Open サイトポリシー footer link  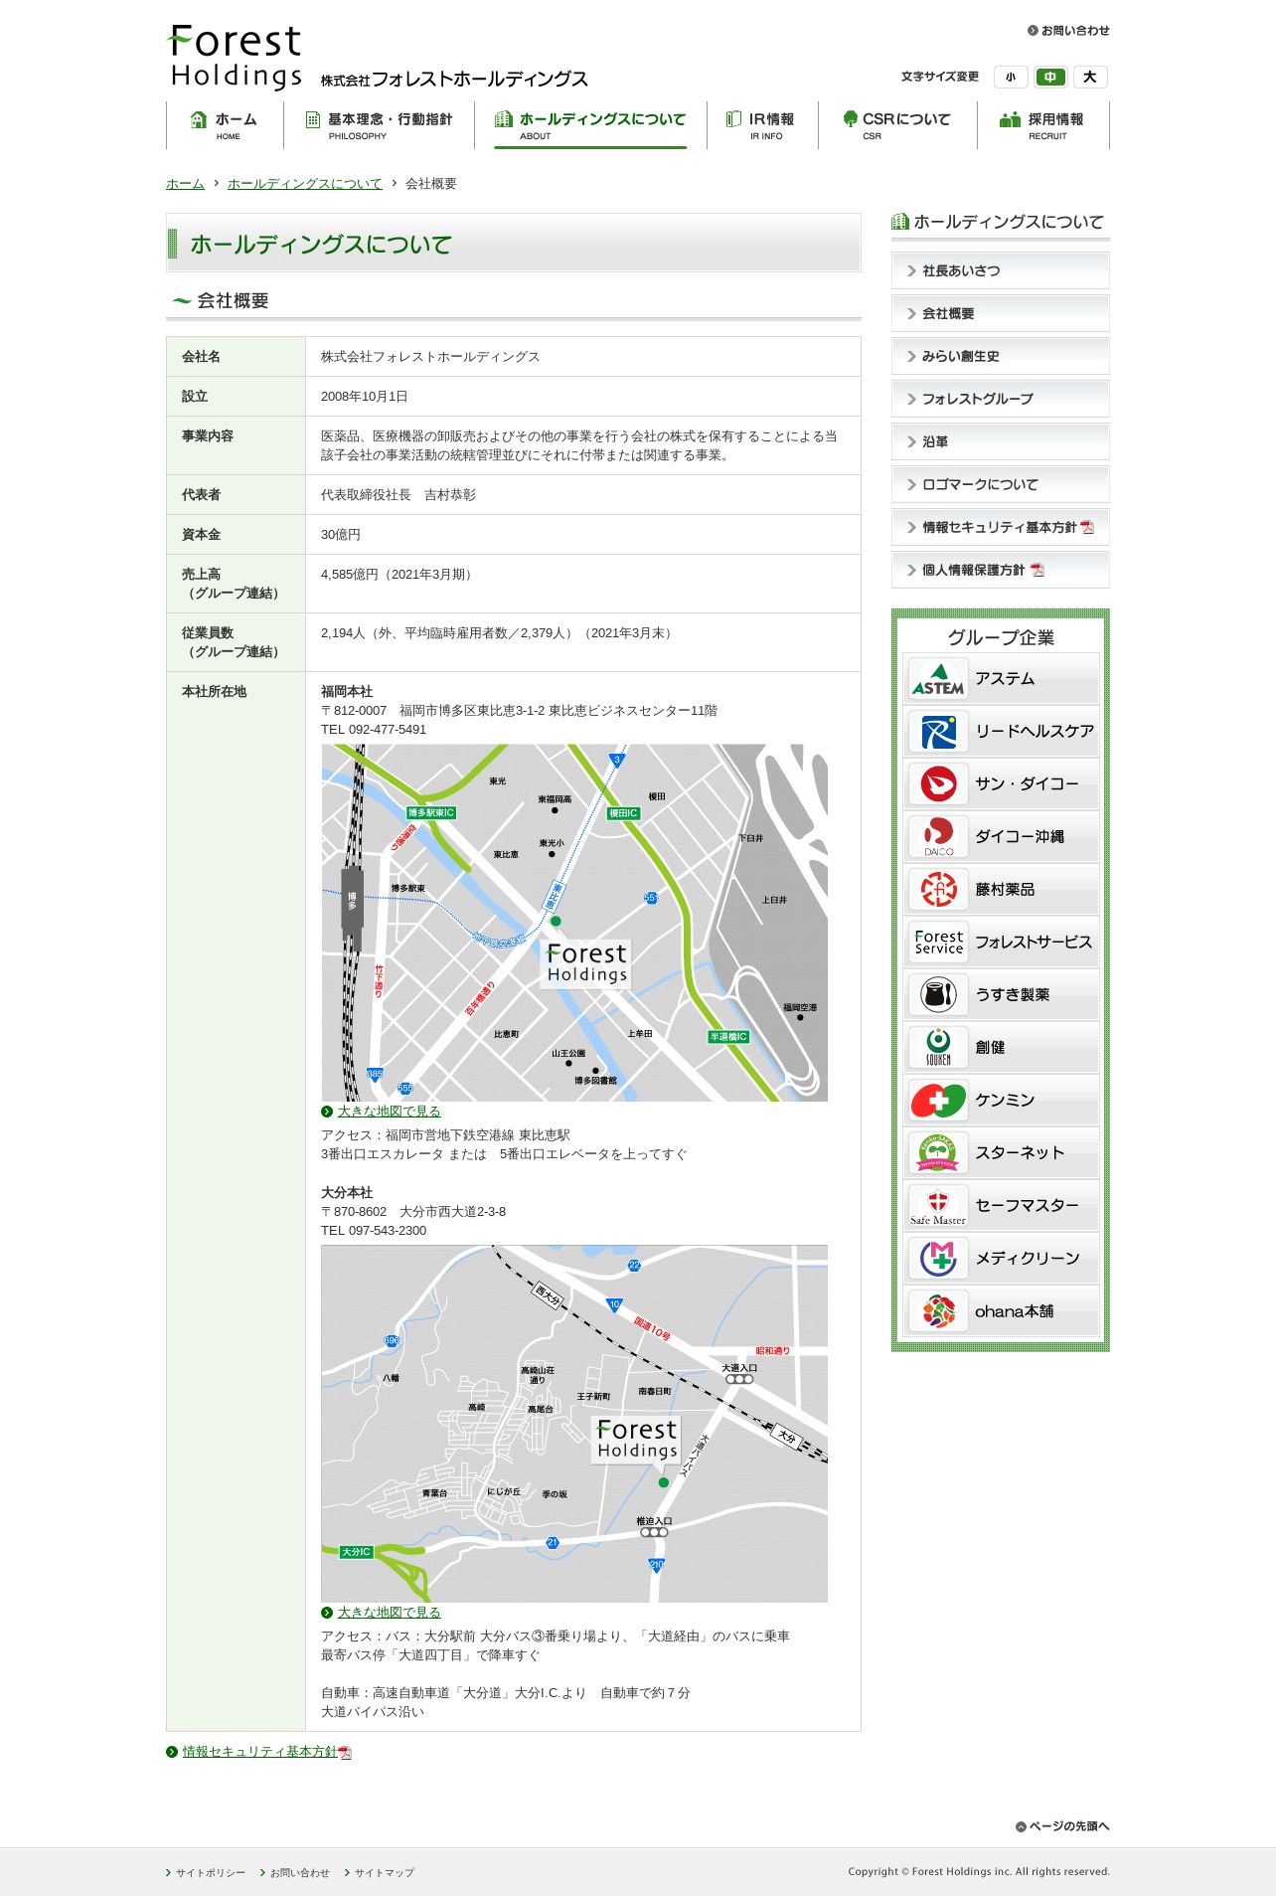210,1873
